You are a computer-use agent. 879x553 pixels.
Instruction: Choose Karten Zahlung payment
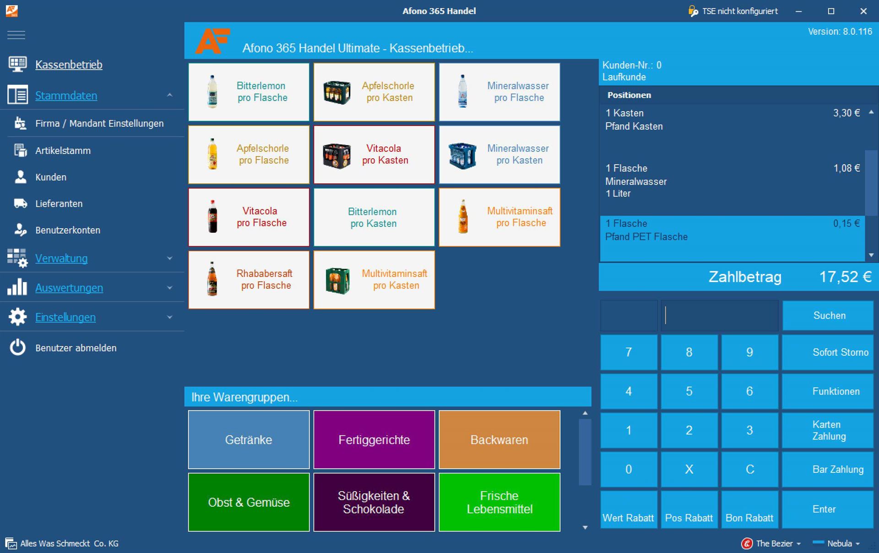(828, 430)
